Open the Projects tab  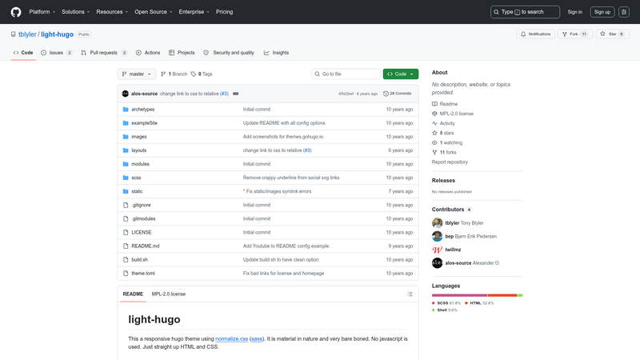pos(182,53)
